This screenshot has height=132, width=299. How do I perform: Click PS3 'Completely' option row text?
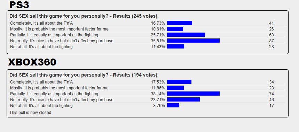coord(41,23)
